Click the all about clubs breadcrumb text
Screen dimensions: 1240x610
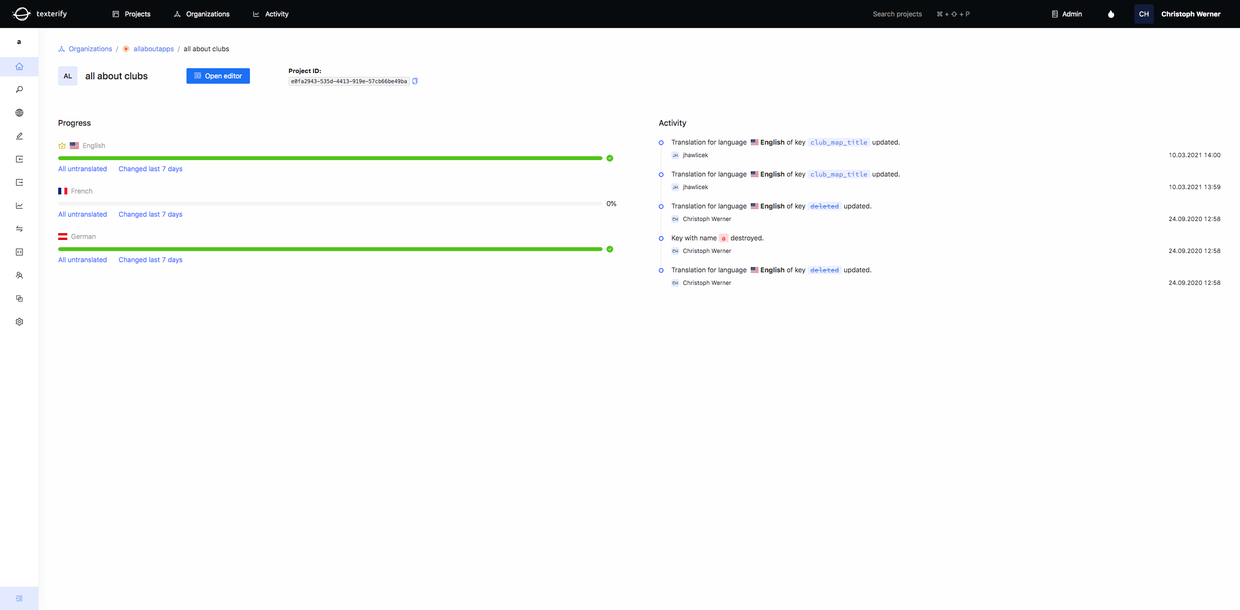click(206, 49)
